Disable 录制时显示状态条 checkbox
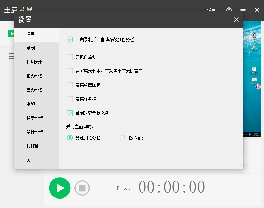The image size is (264, 208). [x=70, y=113]
